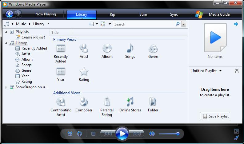
Task: Click the music note category icon
Action: tap(7, 24)
